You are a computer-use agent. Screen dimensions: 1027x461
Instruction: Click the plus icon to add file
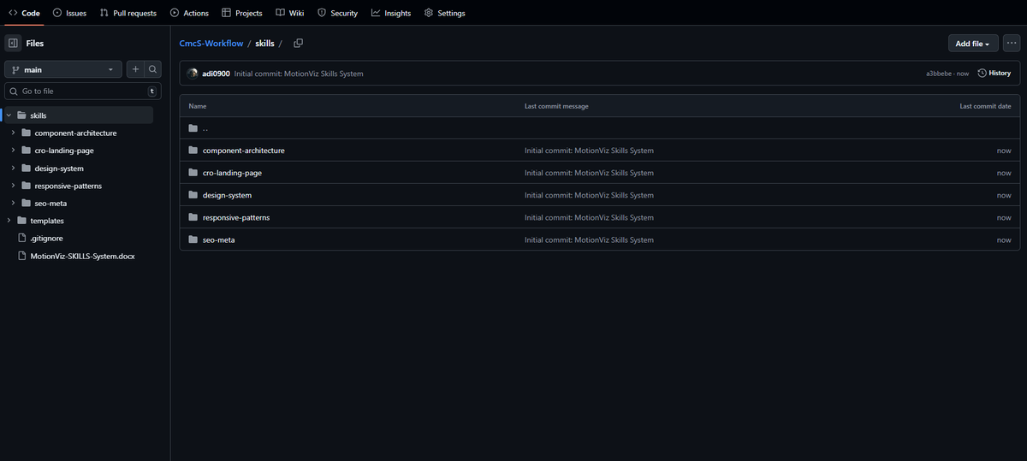click(135, 70)
